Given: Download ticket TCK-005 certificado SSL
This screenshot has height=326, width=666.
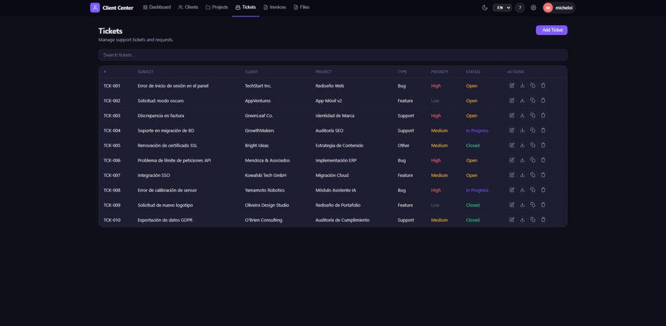Looking at the screenshot, I should pos(522,145).
